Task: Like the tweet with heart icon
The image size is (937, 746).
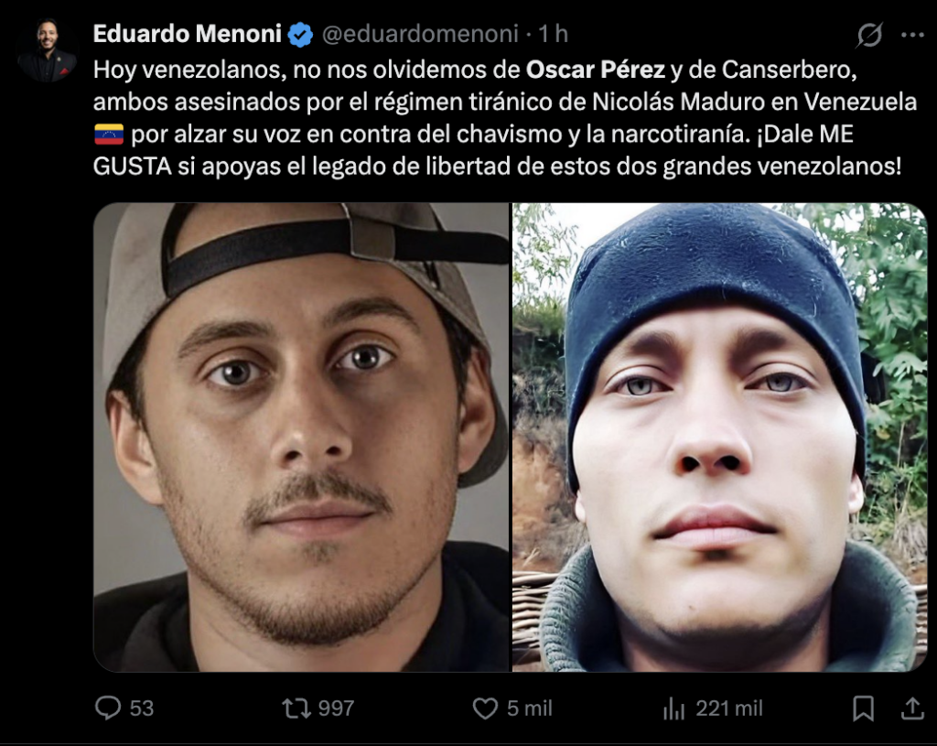Action: (x=485, y=709)
